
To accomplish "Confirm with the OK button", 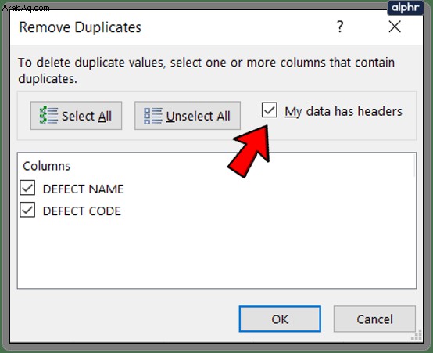I will (x=280, y=319).
